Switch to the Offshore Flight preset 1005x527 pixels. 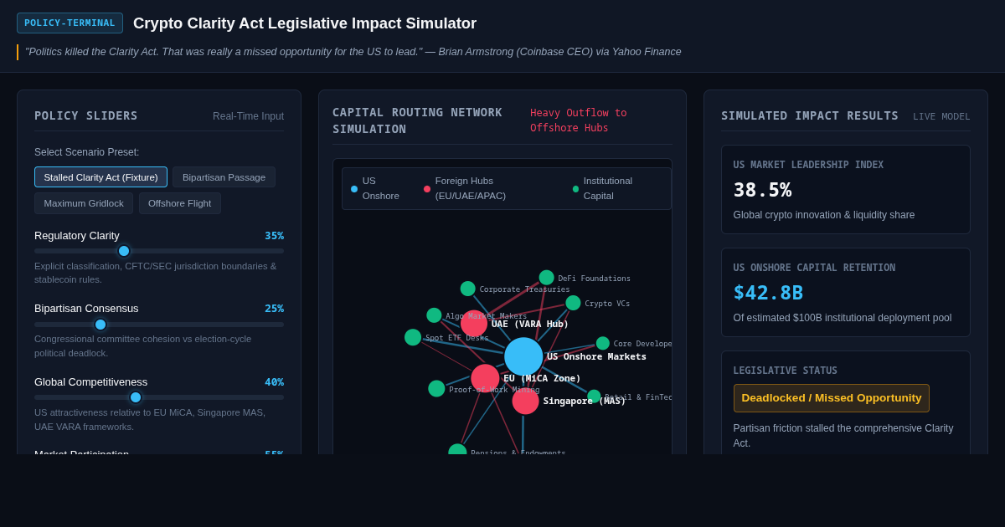[x=179, y=203]
